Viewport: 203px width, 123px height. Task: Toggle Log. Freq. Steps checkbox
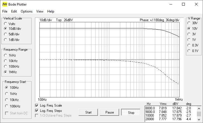pyautogui.click(x=37, y=111)
